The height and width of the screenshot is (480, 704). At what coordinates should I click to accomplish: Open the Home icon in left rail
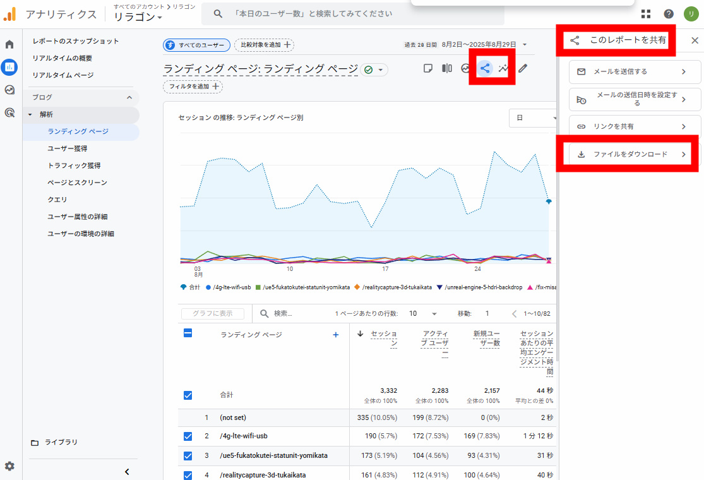point(9,44)
